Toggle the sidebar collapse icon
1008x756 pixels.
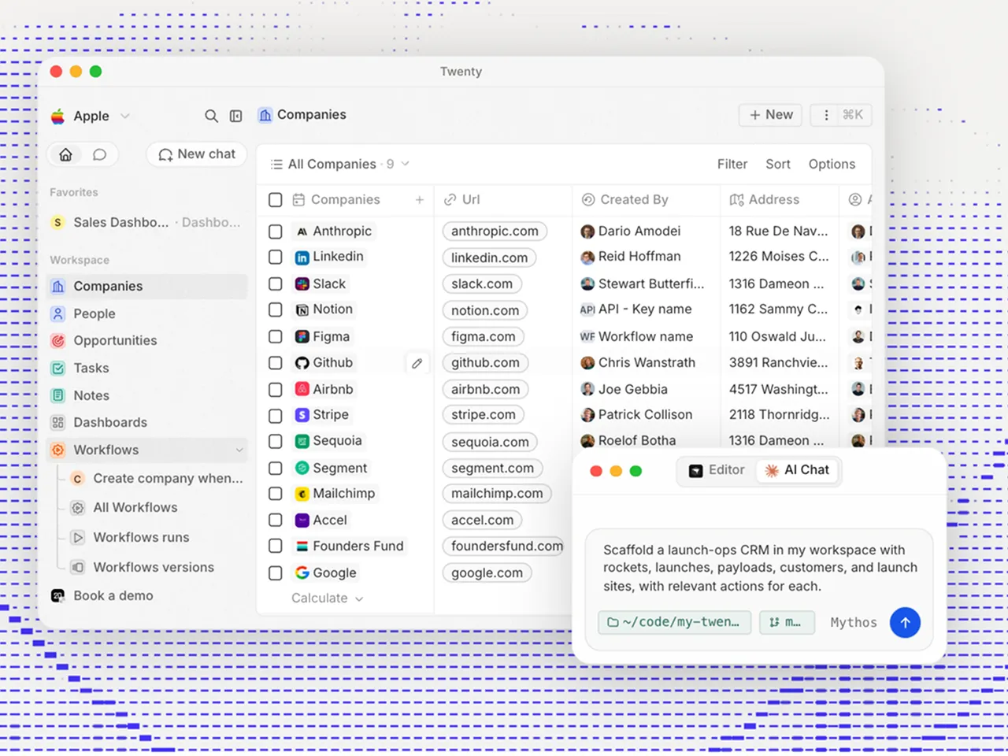click(x=235, y=116)
